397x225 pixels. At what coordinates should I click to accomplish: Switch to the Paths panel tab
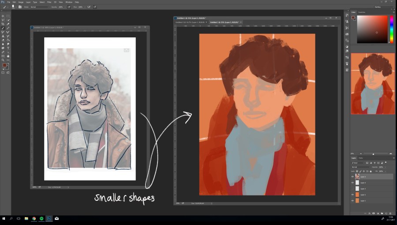point(361,158)
